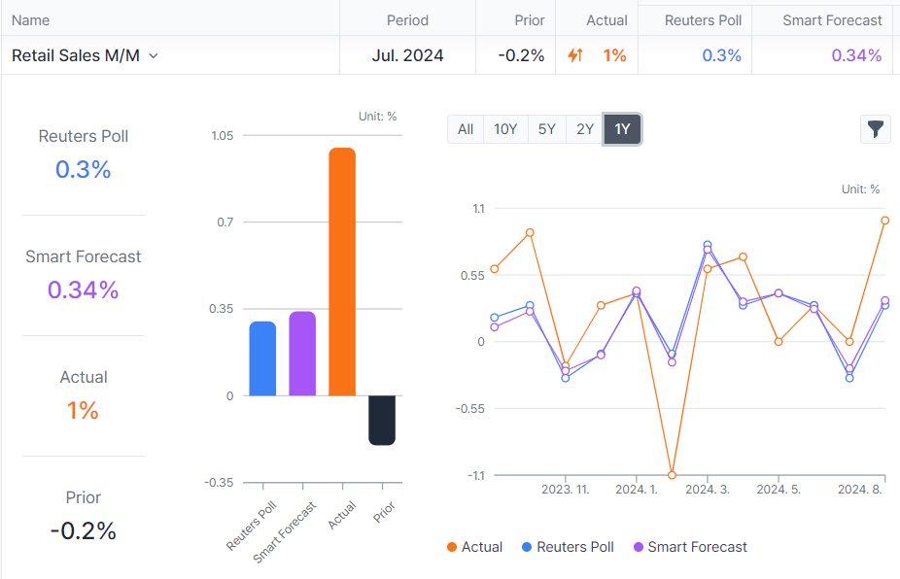
Task: Toggle the Smart Forecast legend entry
Action: tap(689, 547)
